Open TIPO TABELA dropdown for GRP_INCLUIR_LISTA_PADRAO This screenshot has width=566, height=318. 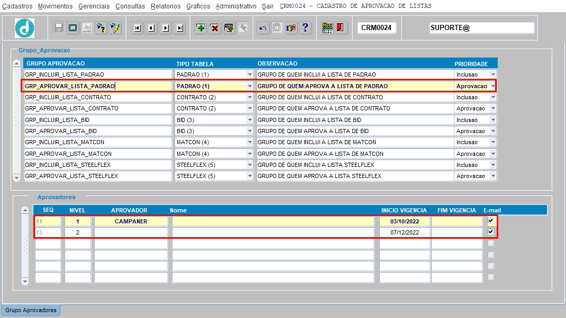pos(250,74)
